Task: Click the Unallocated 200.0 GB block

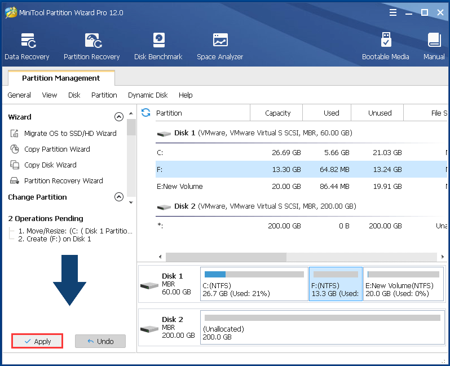Action: (x=323, y=327)
